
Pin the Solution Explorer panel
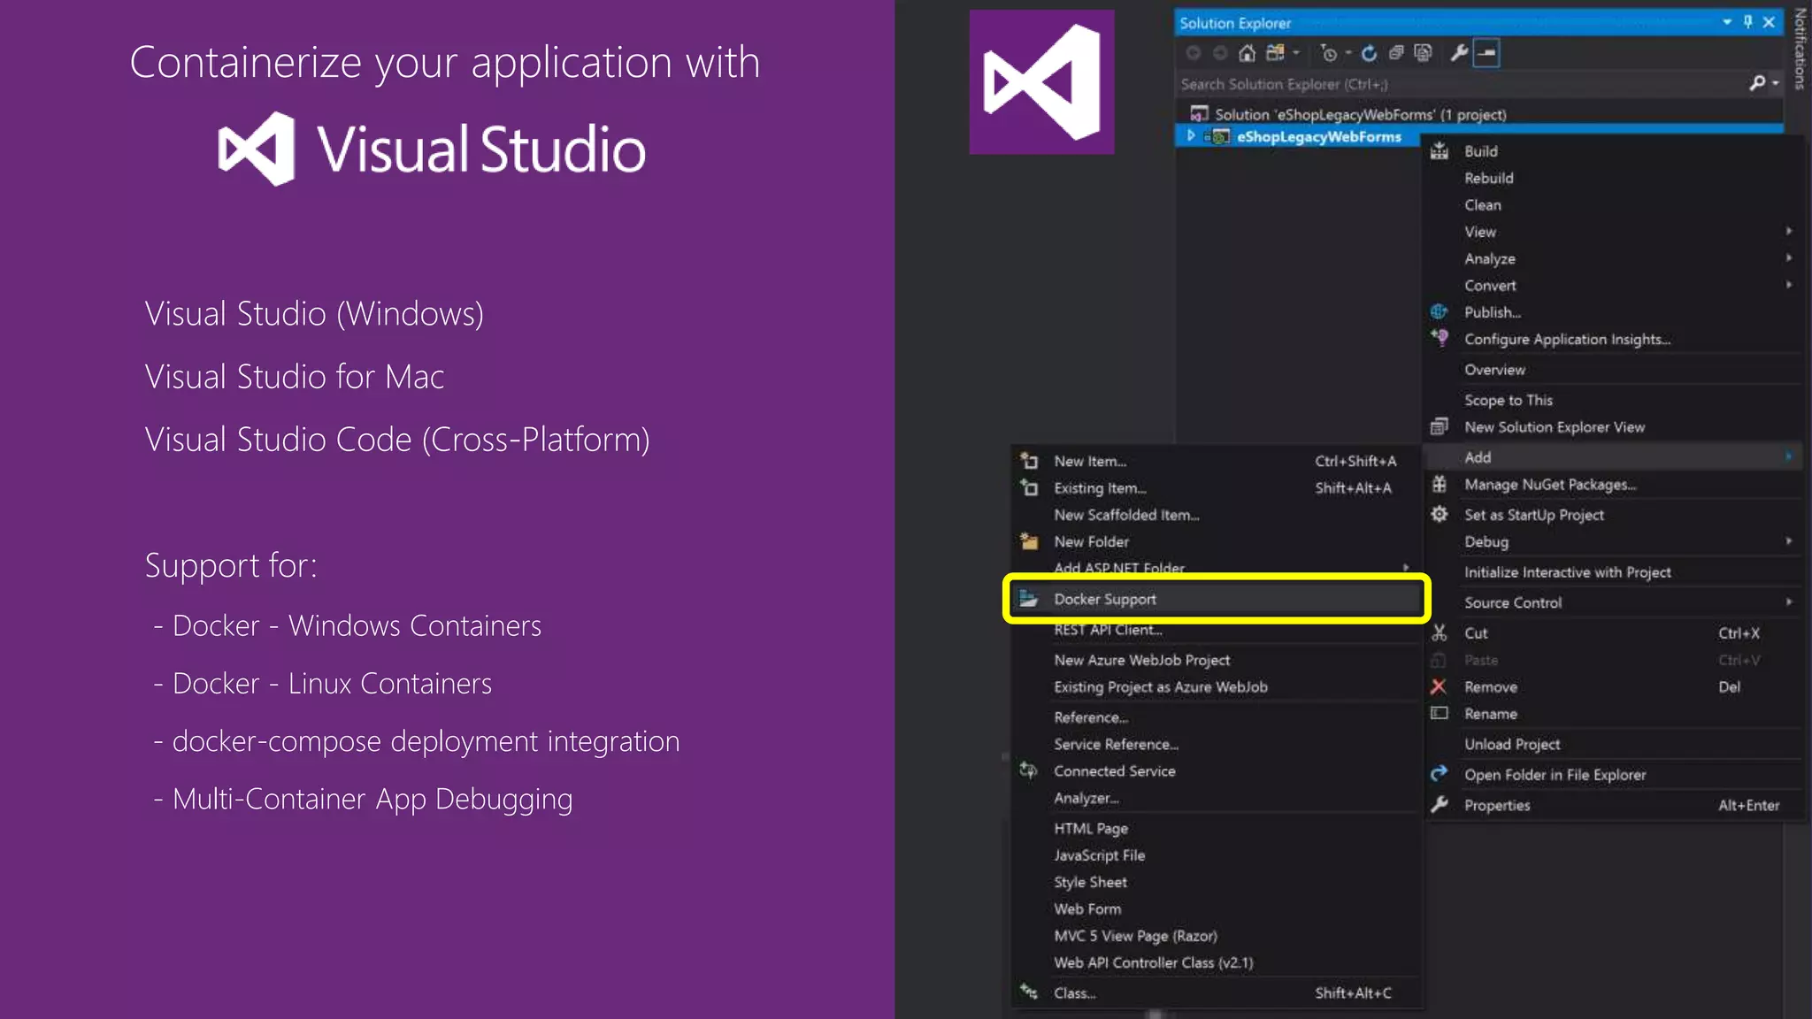coord(1748,22)
